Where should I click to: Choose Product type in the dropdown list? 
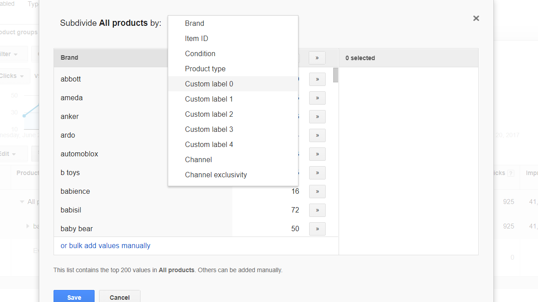pyautogui.click(x=205, y=69)
